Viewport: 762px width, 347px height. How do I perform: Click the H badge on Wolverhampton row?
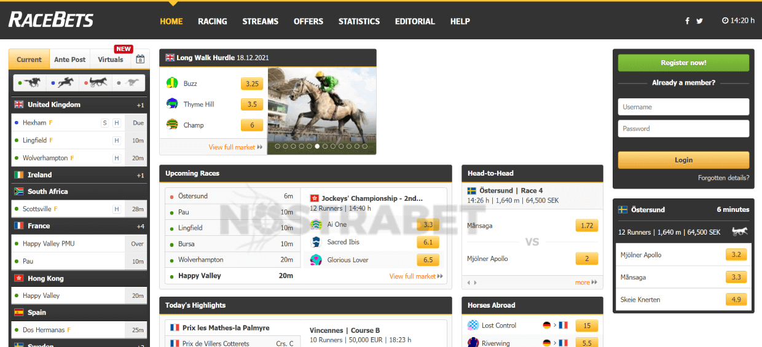click(116, 158)
